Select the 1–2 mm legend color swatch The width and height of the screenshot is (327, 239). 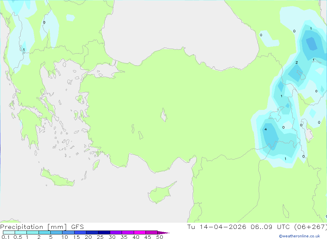(x=33, y=232)
